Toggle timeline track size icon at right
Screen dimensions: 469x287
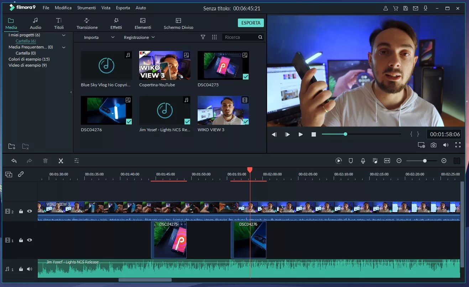457,161
